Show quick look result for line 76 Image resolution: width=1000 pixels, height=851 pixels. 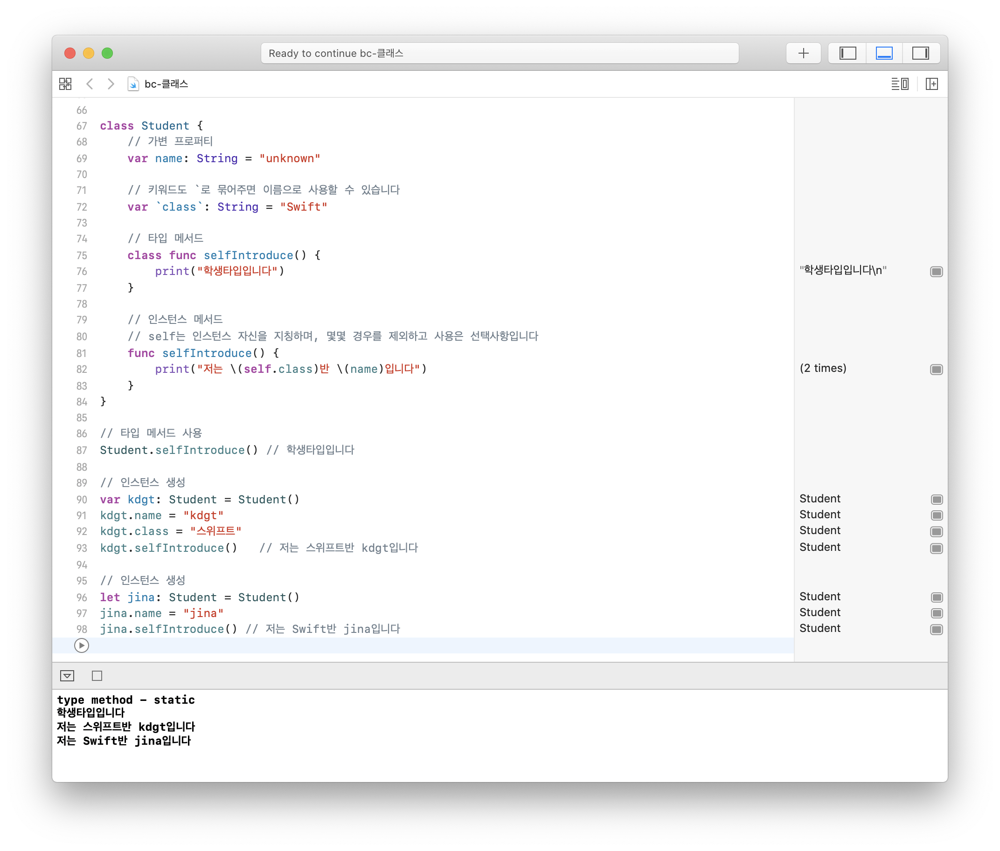pos(936,271)
